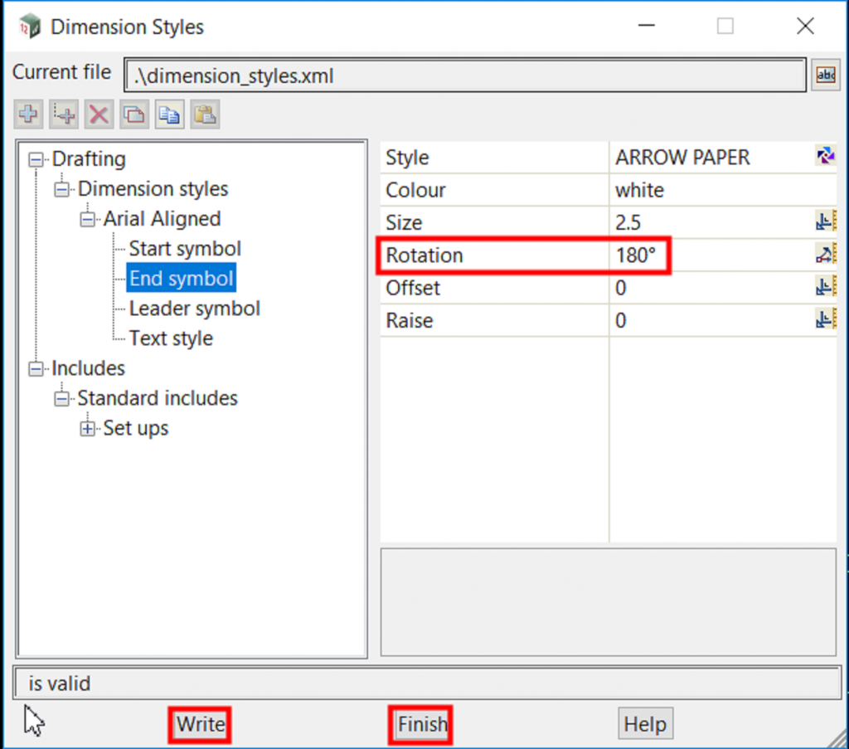Collapse the Arial Aligned node
This screenshot has height=749, width=849.
click(87, 220)
